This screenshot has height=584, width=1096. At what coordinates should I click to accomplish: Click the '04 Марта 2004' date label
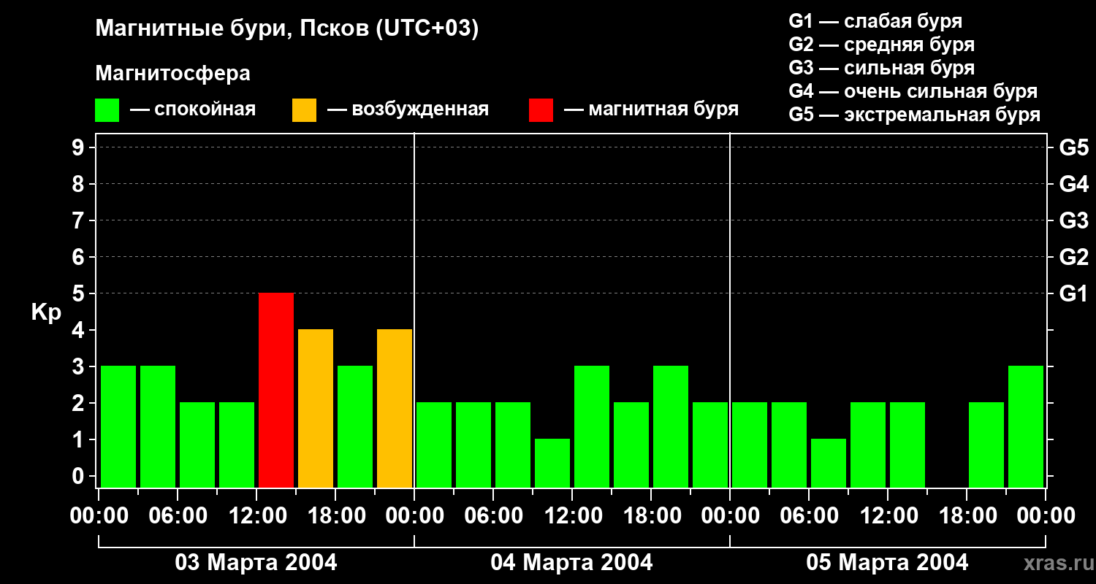point(571,563)
